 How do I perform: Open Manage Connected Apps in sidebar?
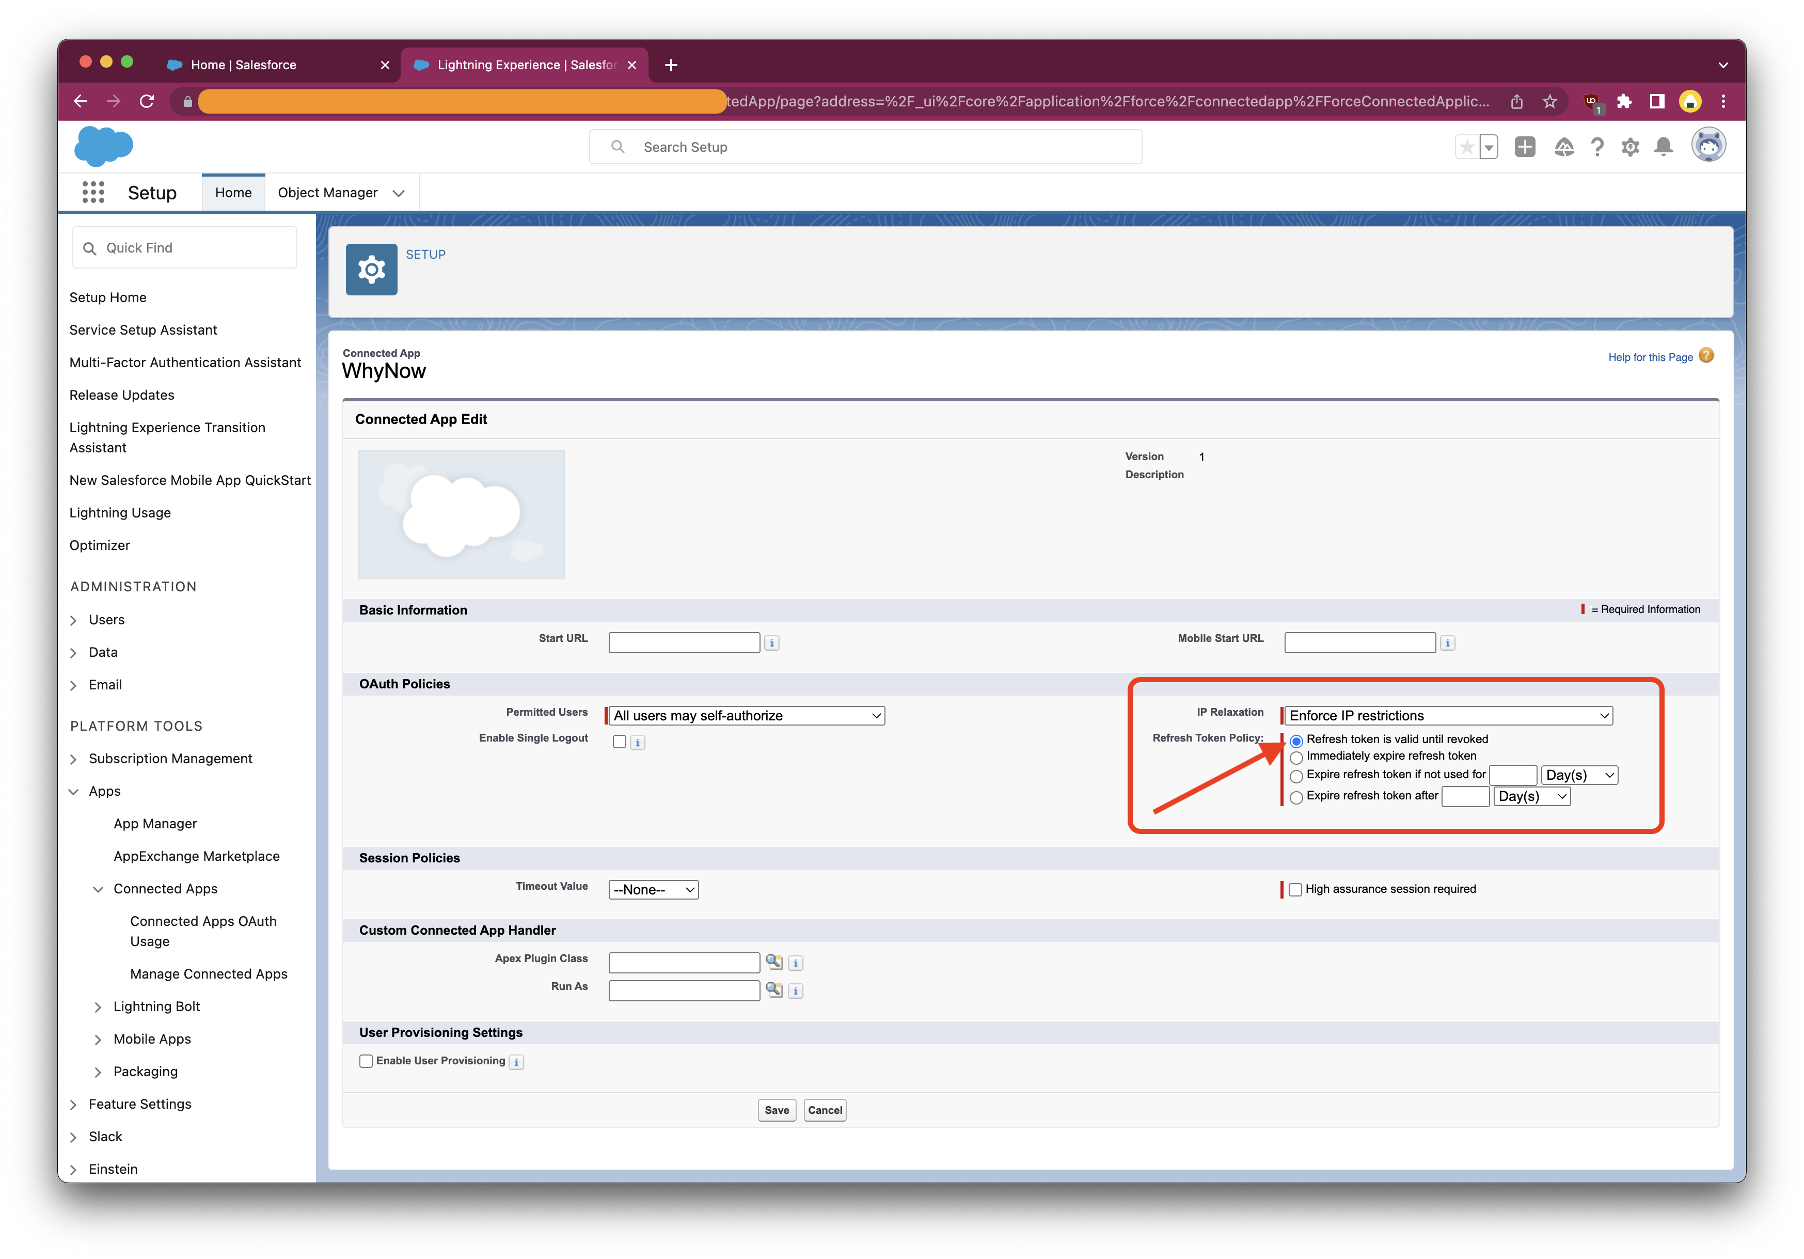pos(209,974)
